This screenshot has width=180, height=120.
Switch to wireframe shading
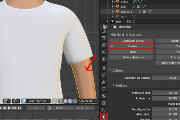click(x=61, y=101)
